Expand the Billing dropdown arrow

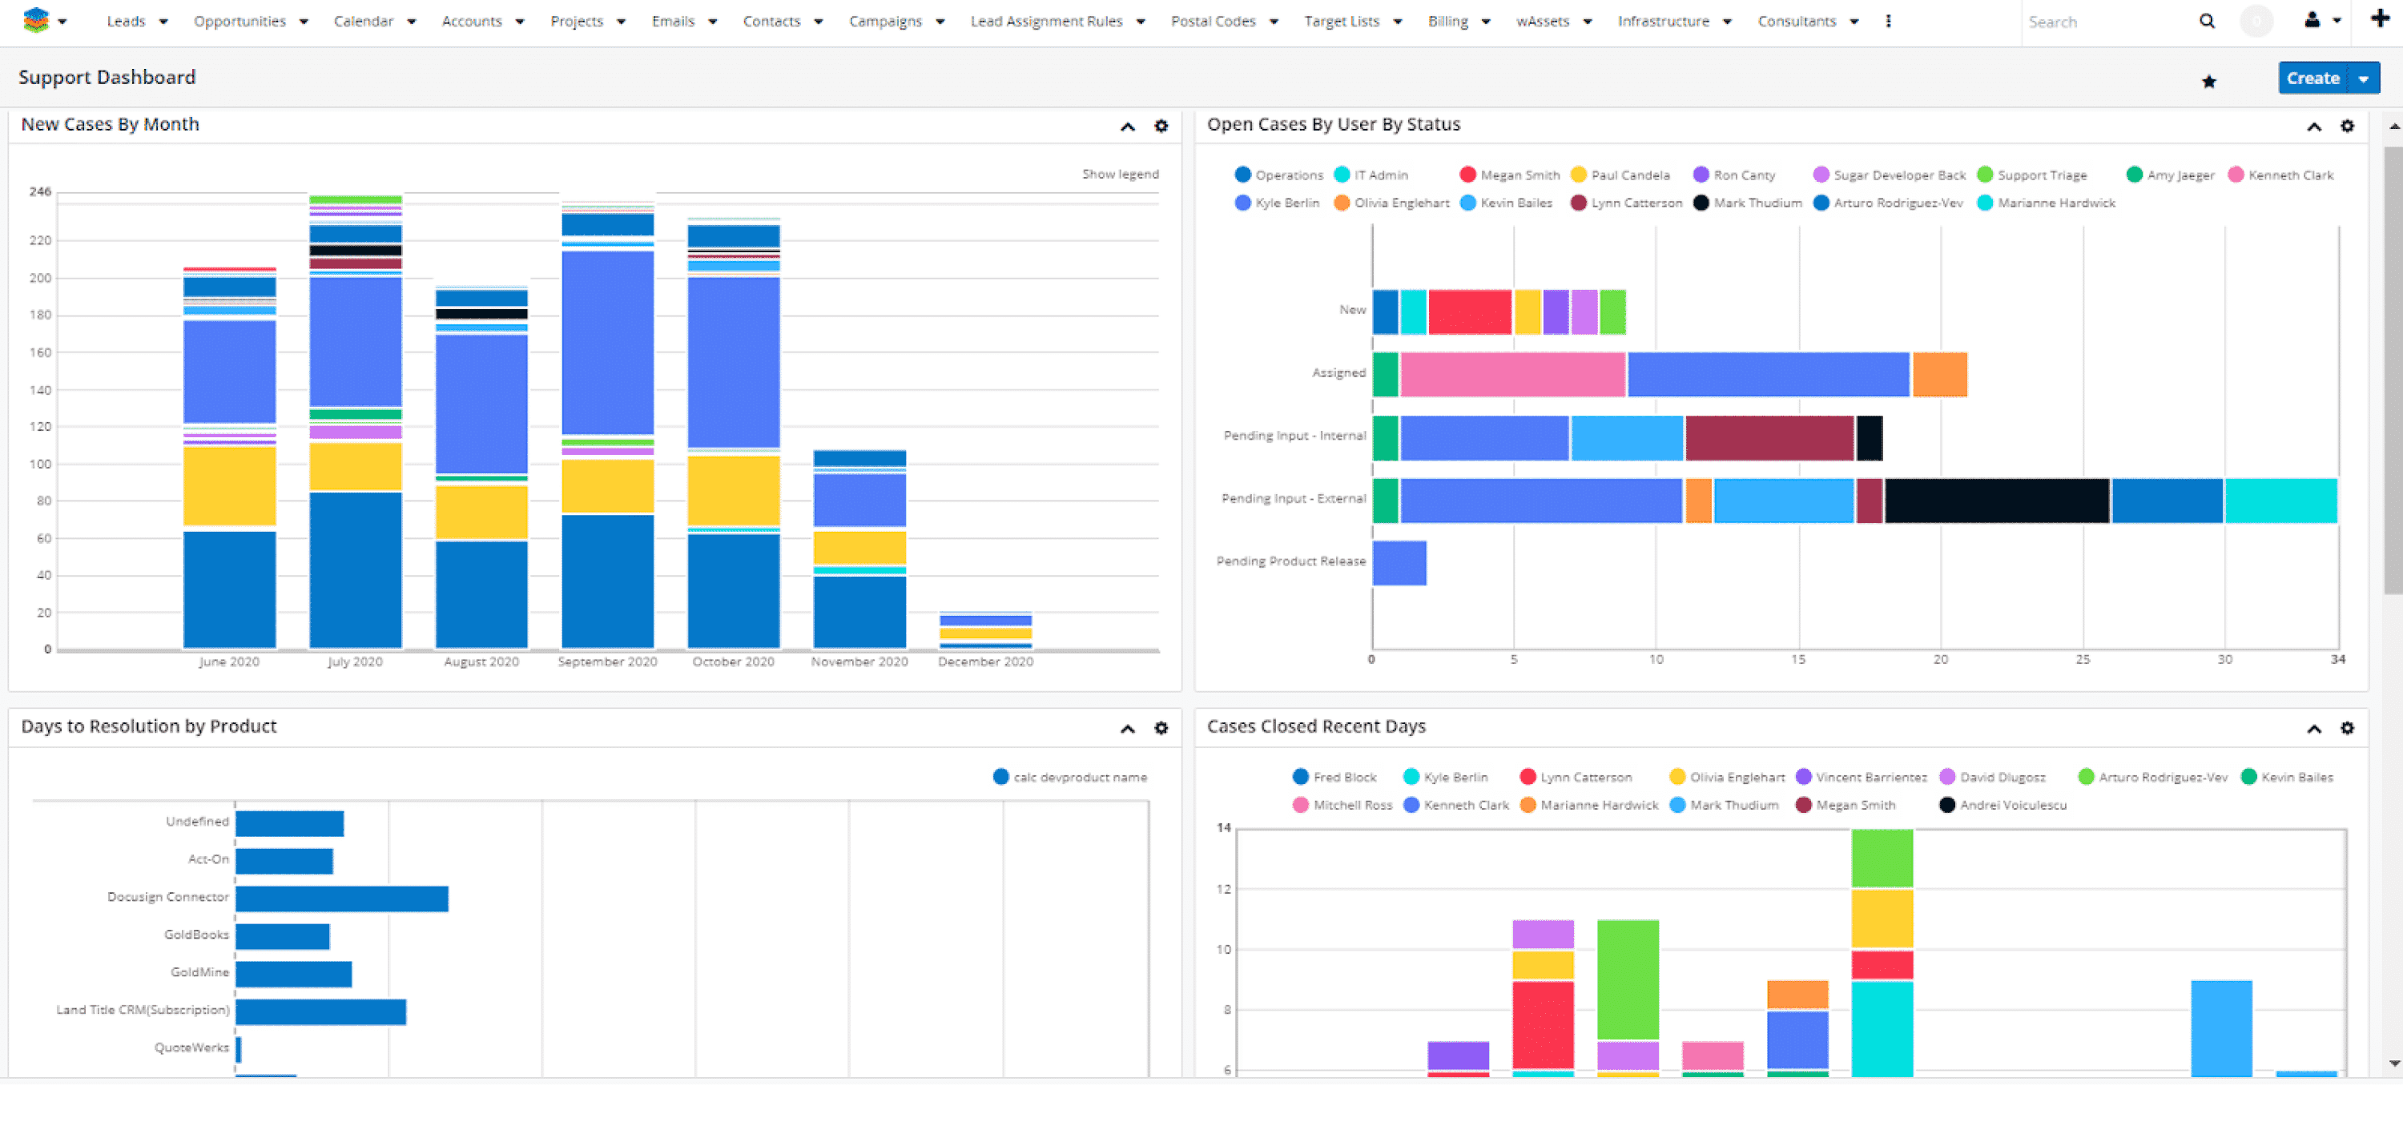1485,22
